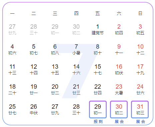Select July 11 十三
This screenshot has height=127, width=155.
point(12,70)
